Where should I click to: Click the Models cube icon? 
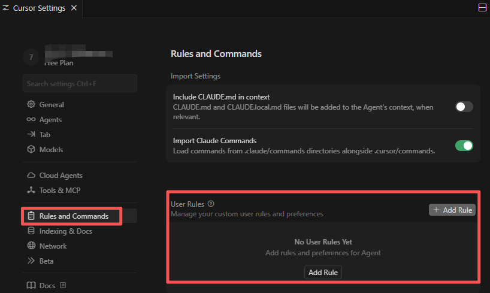31,149
